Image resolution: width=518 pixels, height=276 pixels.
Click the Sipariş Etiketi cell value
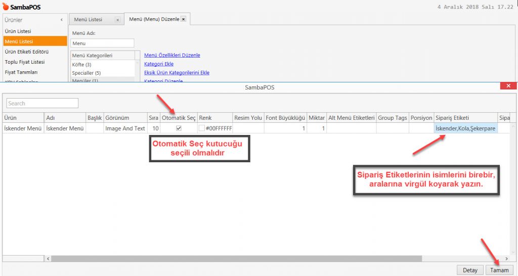pos(465,128)
